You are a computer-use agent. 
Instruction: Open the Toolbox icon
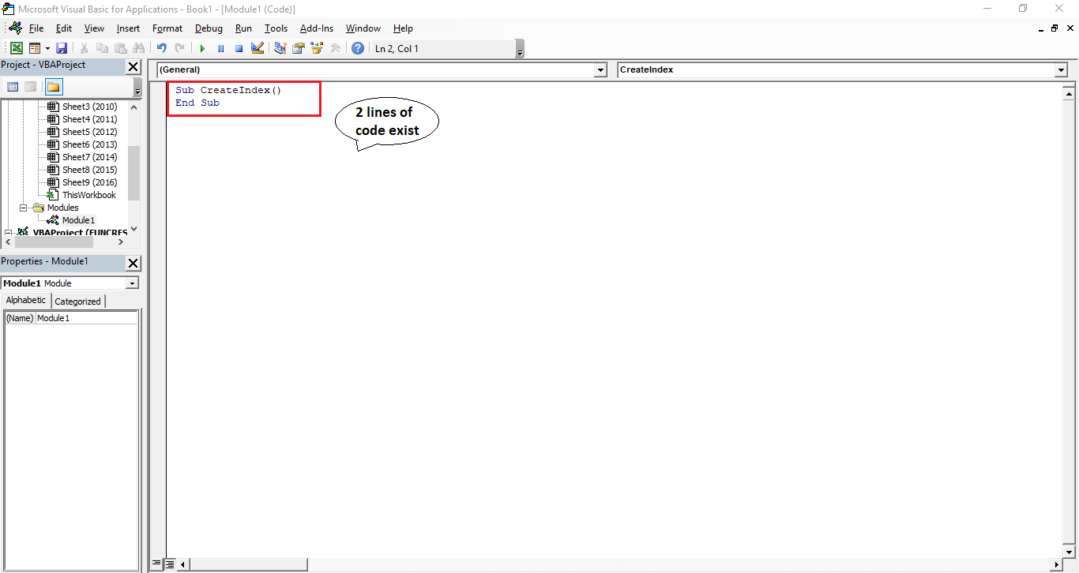(x=335, y=48)
